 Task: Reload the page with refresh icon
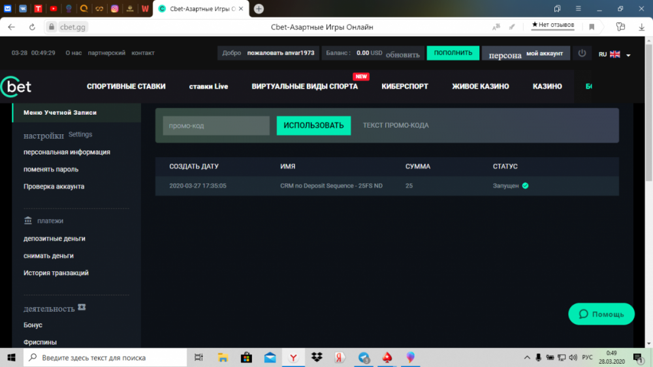(32, 27)
